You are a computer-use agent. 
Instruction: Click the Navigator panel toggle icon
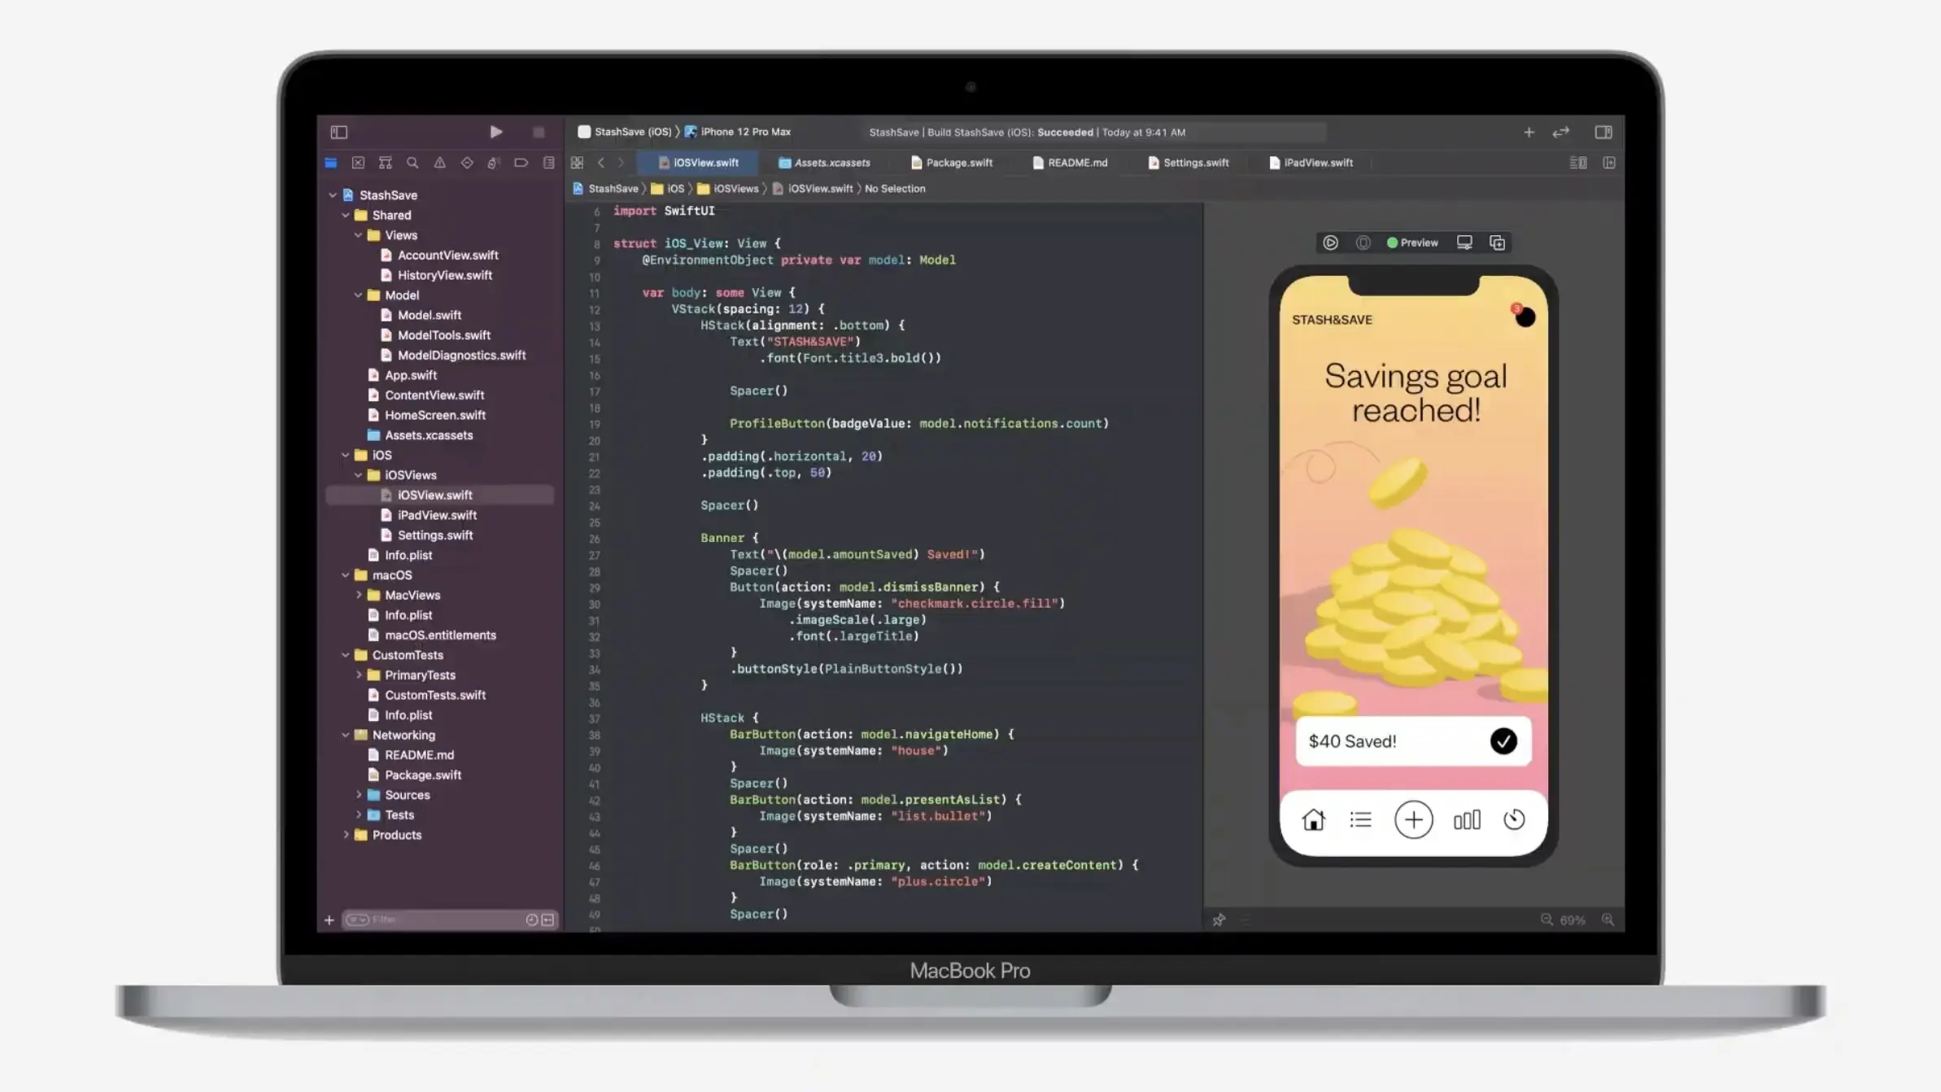pos(338,131)
